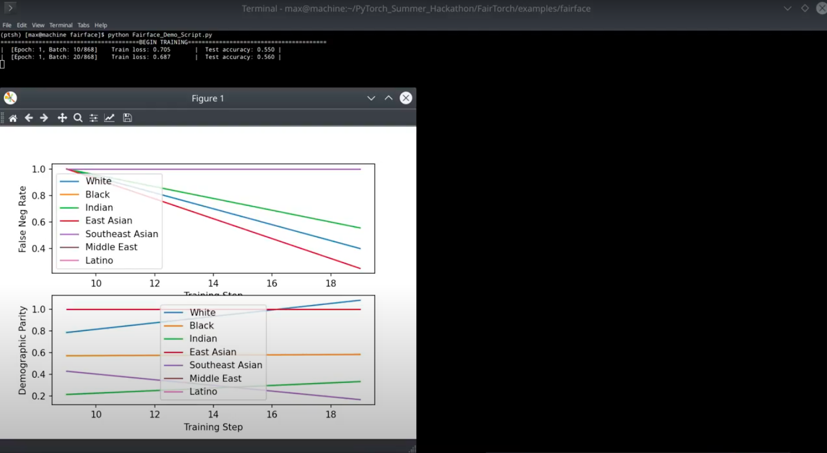This screenshot has height=453, width=827.
Task: Minimize Terminal window with down chevron
Action: 788,9
